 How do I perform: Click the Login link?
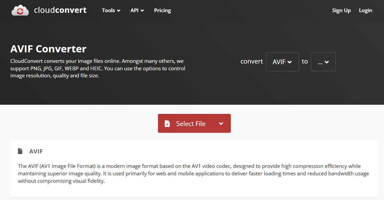point(365,10)
